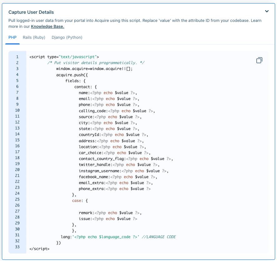Click the issue: field code line
The width and height of the screenshot is (277, 261).
point(108,219)
